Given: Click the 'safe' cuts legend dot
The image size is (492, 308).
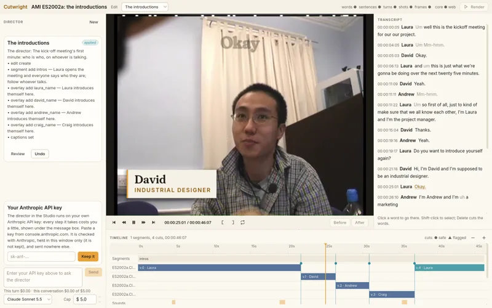Looking at the screenshot, I should [435, 238].
